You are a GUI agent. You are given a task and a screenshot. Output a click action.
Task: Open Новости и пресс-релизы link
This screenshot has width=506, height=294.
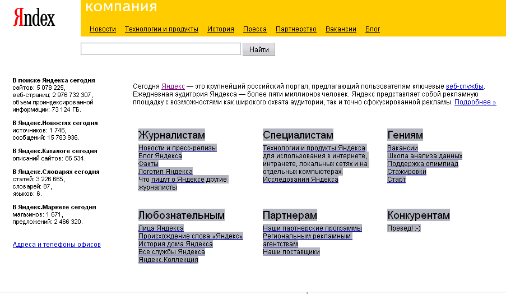(x=178, y=148)
